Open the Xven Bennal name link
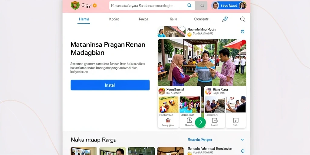The width and height of the screenshot is (310, 155). [175, 90]
